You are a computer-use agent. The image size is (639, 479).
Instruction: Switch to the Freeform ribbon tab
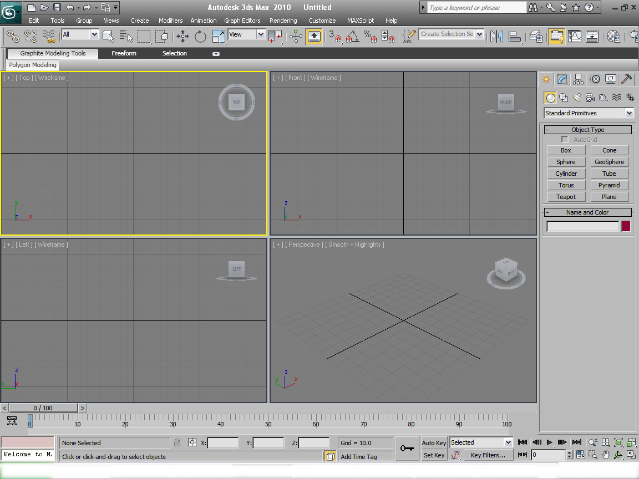124,53
